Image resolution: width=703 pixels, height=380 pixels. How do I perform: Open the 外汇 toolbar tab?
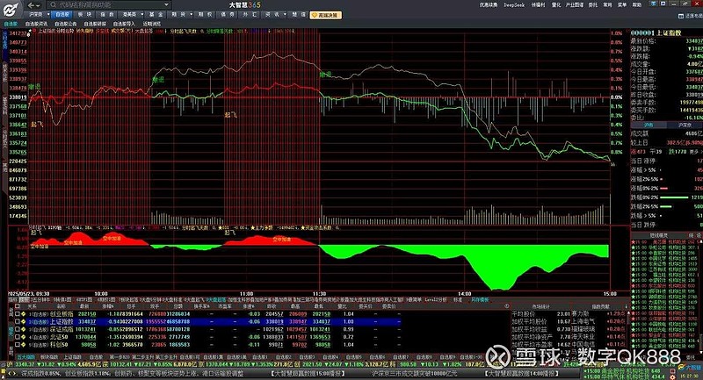point(250,15)
